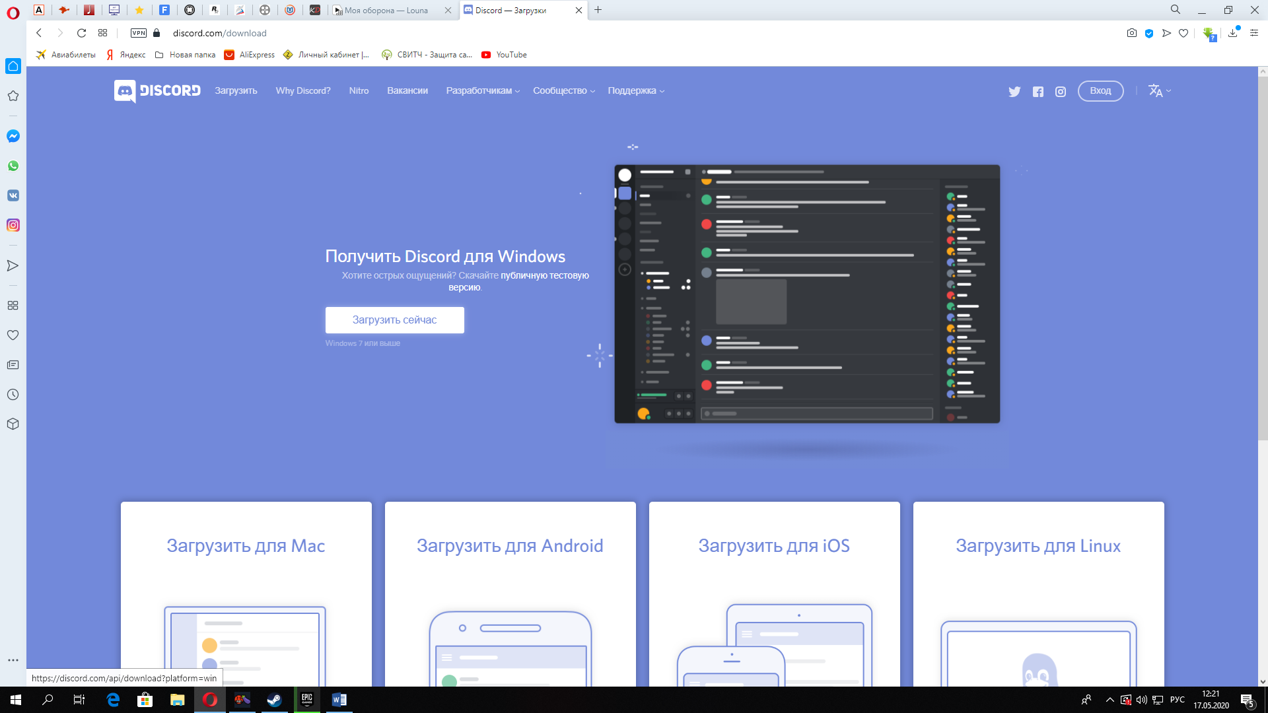Open the WhatsApp sidebar icon
This screenshot has width=1268, height=713.
tap(13, 166)
